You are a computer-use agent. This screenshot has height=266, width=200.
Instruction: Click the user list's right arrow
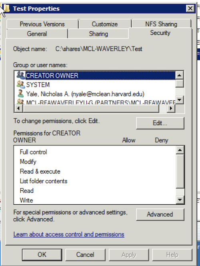(171, 108)
